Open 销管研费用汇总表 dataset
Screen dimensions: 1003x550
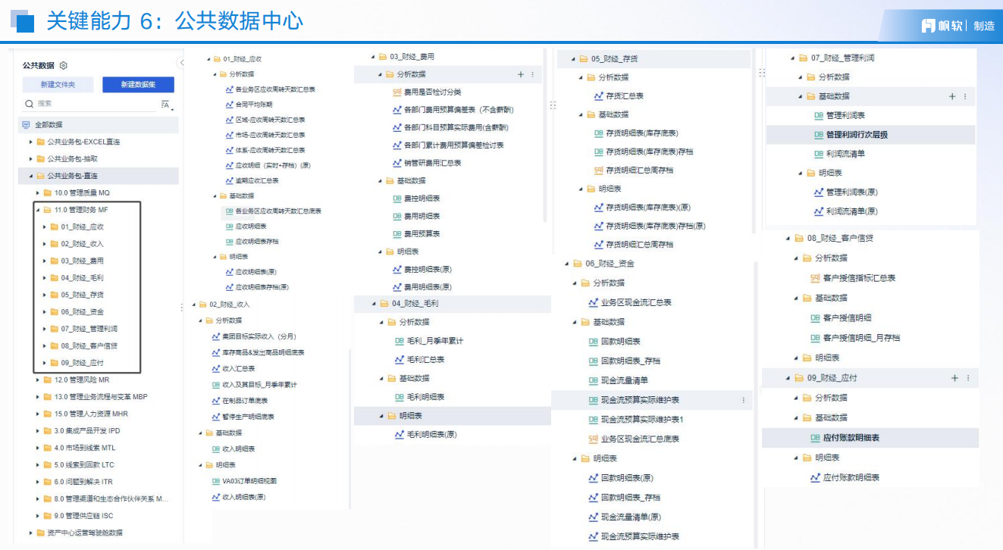coord(432,163)
